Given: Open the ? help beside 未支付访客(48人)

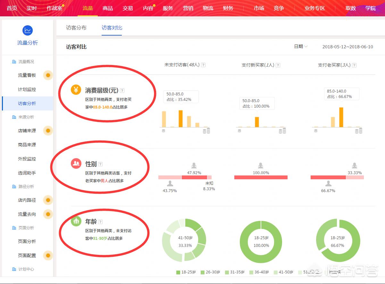Looking at the screenshot, I should point(204,65).
